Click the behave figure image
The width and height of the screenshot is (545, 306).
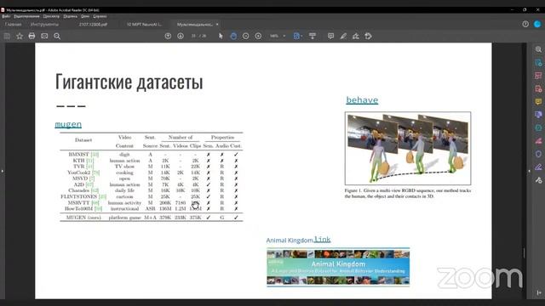point(408,148)
